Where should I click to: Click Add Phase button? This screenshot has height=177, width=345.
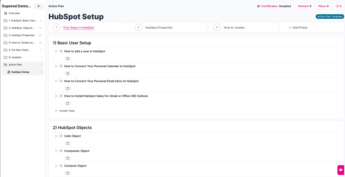[298, 28]
